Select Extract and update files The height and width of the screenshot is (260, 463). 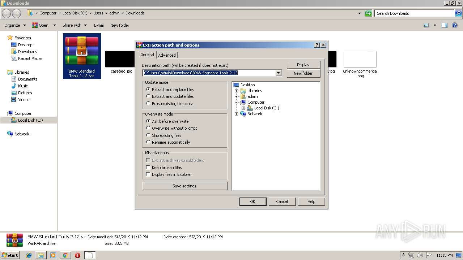click(x=170, y=96)
